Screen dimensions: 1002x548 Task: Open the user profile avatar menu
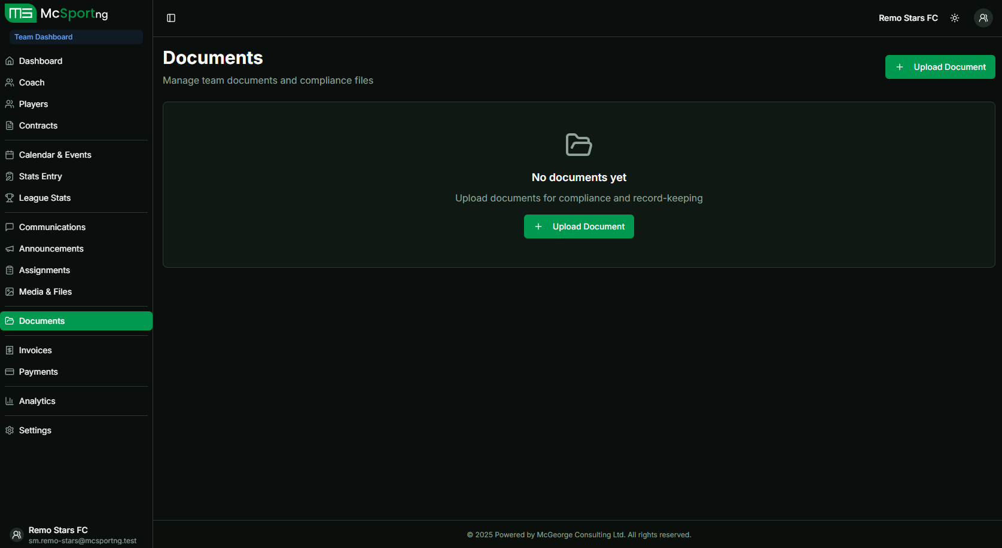click(983, 18)
